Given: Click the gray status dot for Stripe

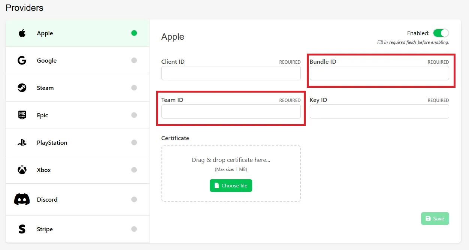Looking at the screenshot, I should point(134,229).
